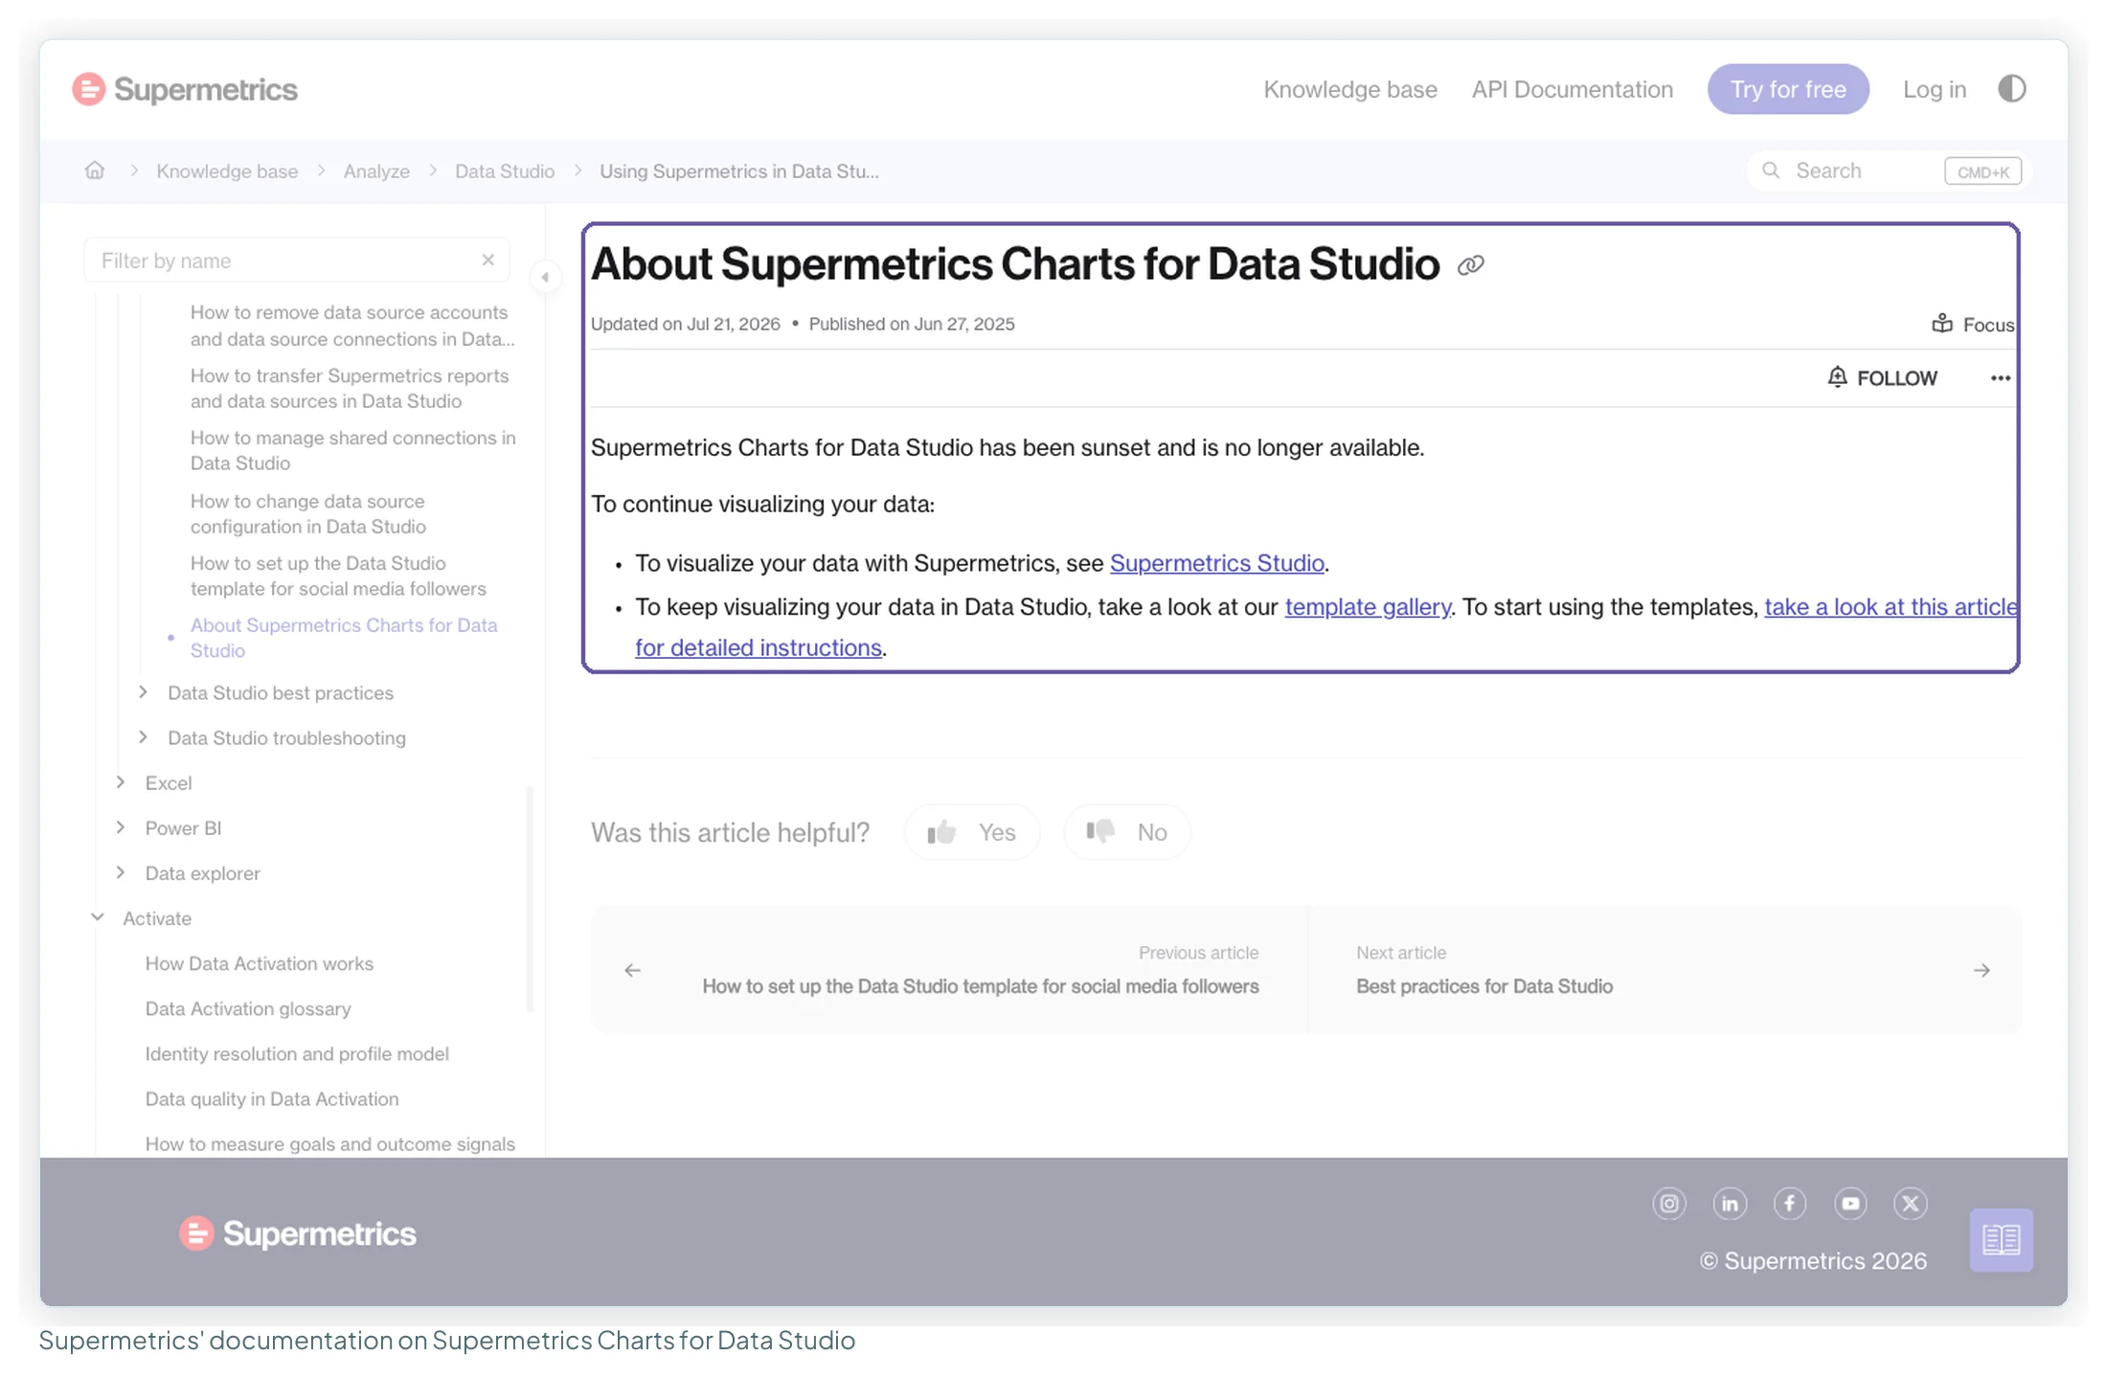
Task: Follow the article with the bell button
Action: click(1882, 377)
